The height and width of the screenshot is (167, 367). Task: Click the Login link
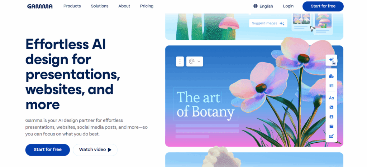click(288, 6)
